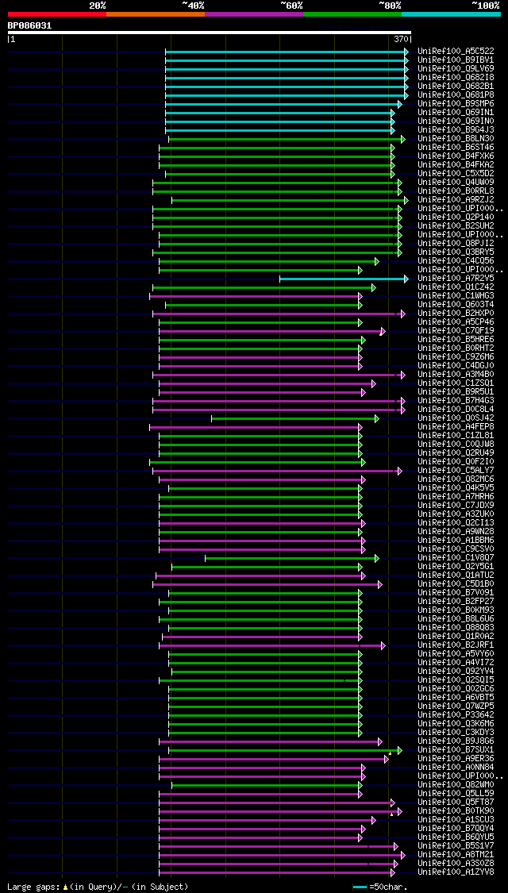Select the UniRef100_B6ST46 label
Viewport: 508px width, 893px height.
(x=456, y=147)
